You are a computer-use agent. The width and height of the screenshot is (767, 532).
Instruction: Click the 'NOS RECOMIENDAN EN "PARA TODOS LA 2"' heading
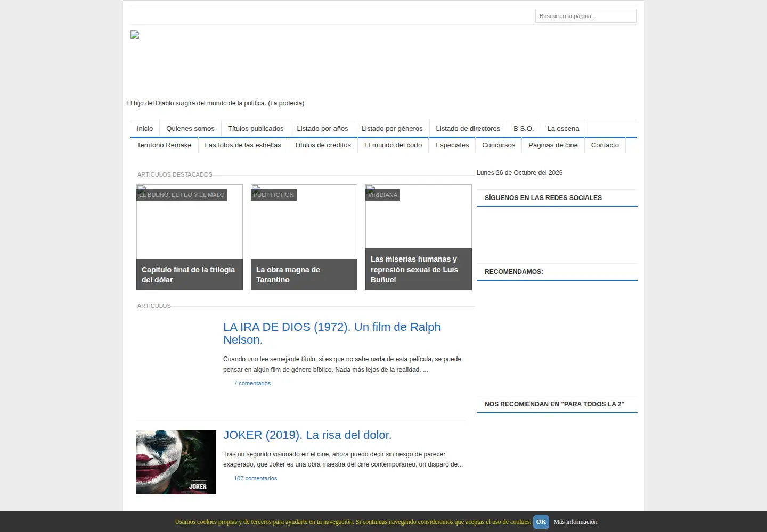coord(554,404)
